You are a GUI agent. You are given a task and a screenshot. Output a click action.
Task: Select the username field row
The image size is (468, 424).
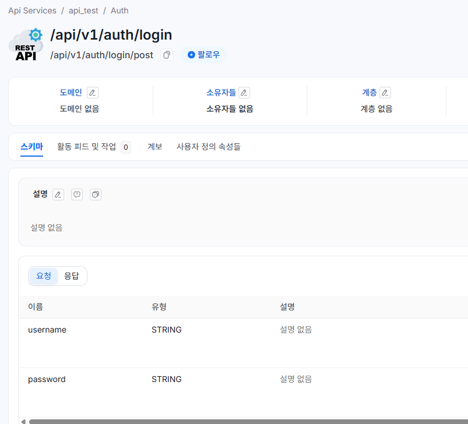click(47, 330)
